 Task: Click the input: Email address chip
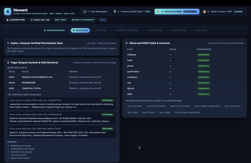(x=156, y=106)
